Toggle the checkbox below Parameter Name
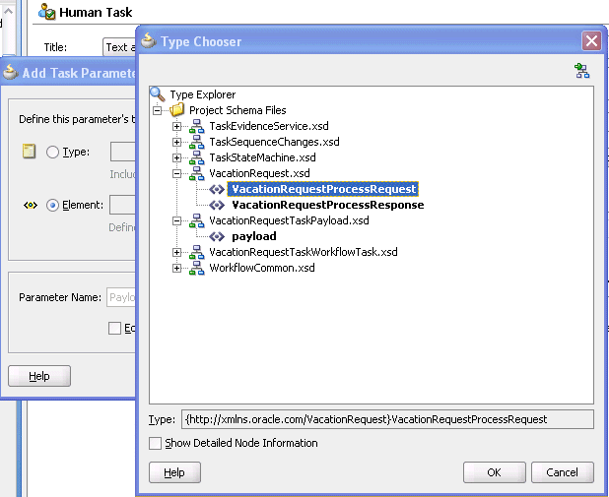Screen dimensions: 609x497 pyautogui.click(x=114, y=329)
